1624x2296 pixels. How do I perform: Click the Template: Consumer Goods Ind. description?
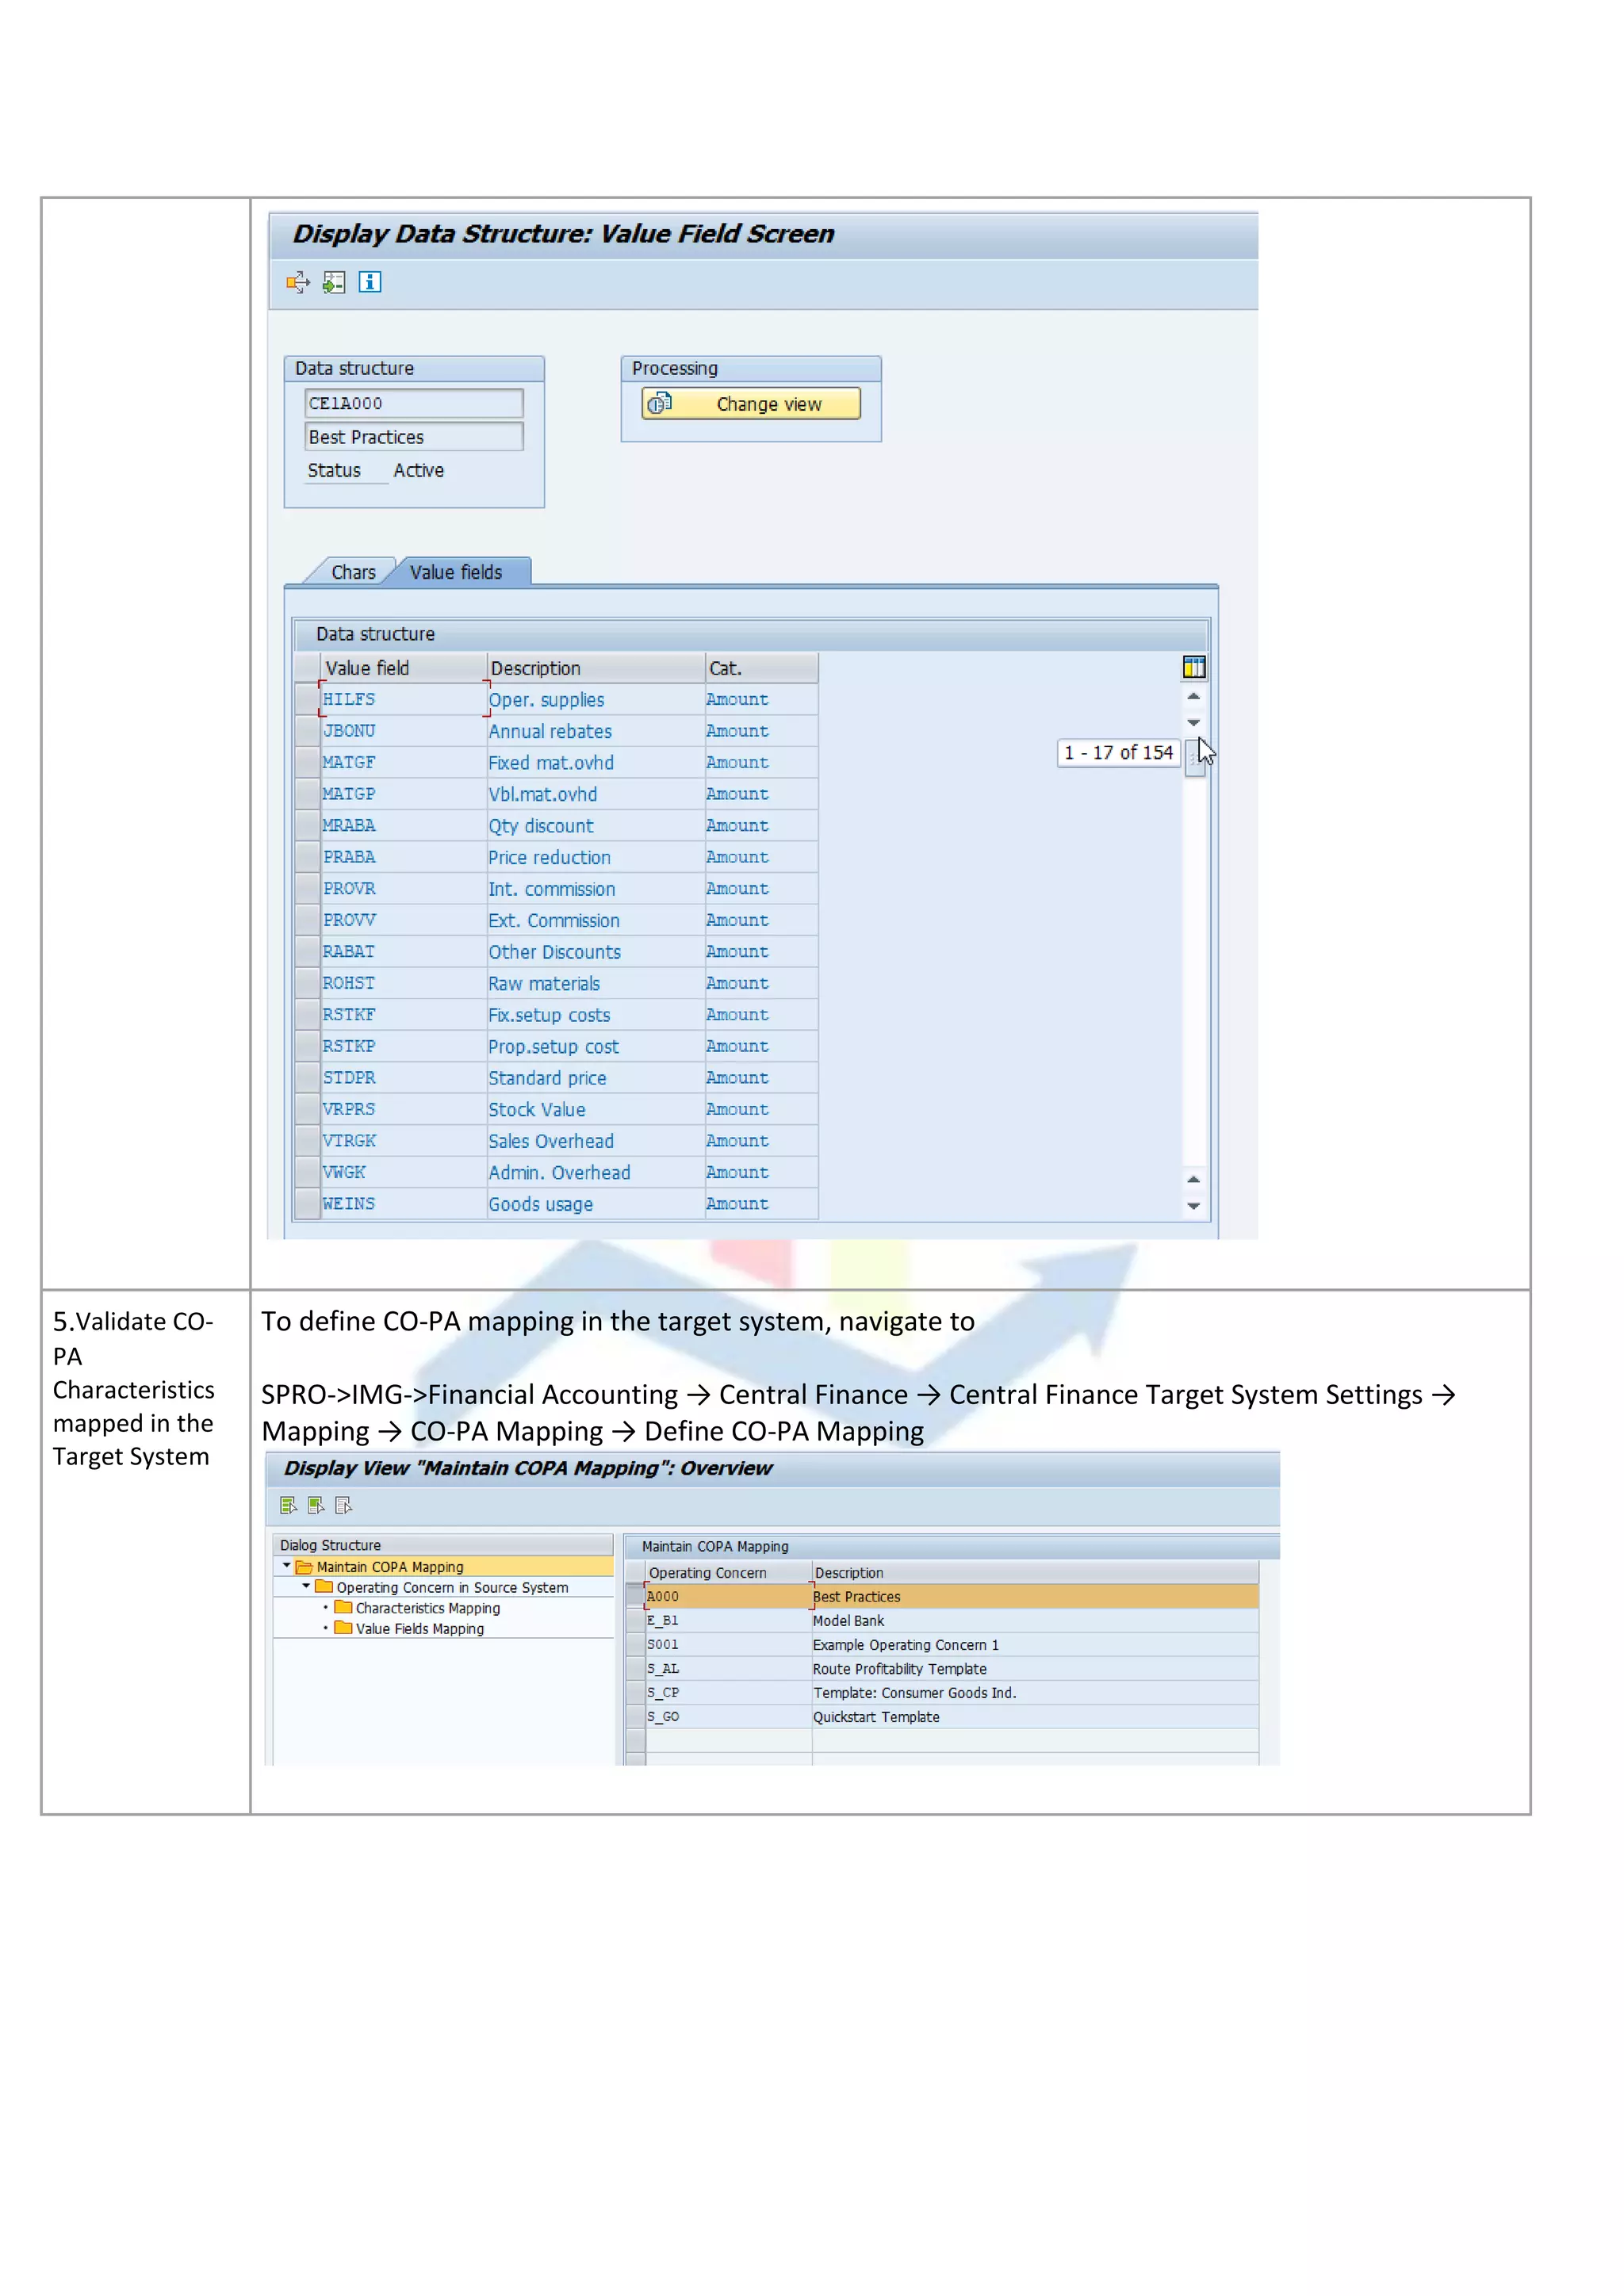915,1694
